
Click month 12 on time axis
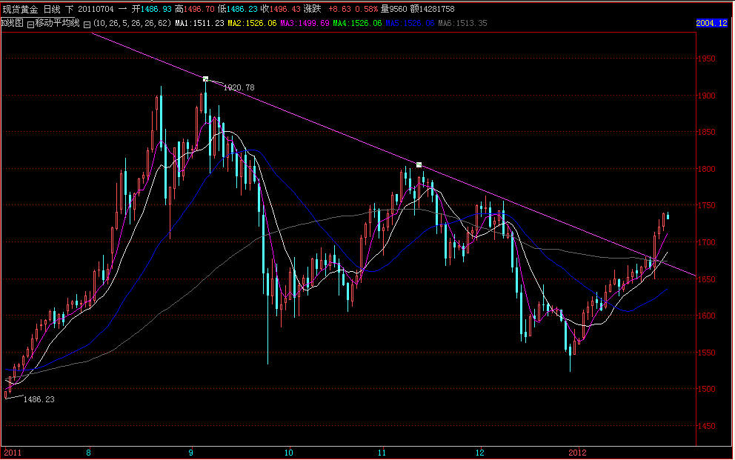(x=479, y=453)
